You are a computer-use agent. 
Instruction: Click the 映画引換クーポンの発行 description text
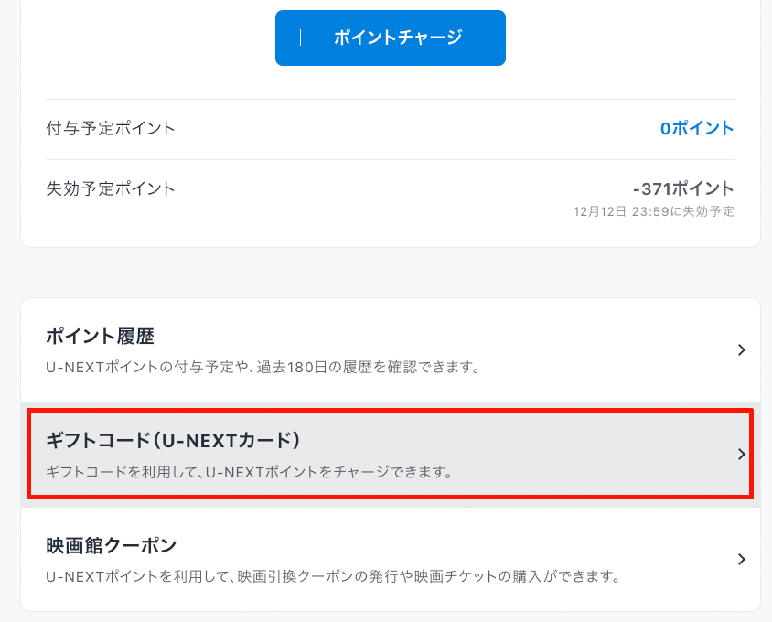[334, 577]
